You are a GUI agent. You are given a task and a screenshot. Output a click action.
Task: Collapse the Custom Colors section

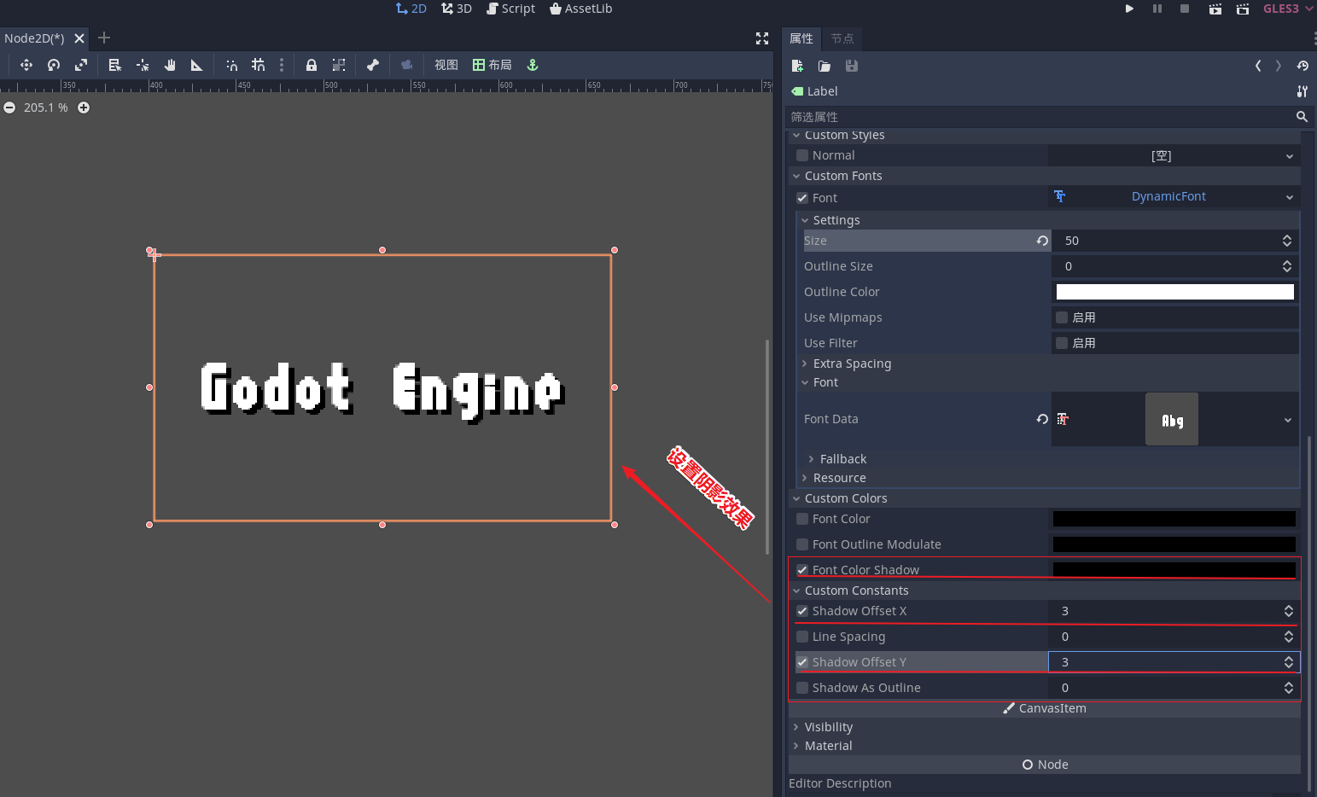tap(796, 498)
